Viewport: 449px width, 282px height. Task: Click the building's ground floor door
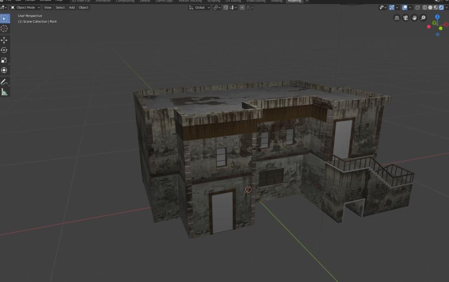223,212
